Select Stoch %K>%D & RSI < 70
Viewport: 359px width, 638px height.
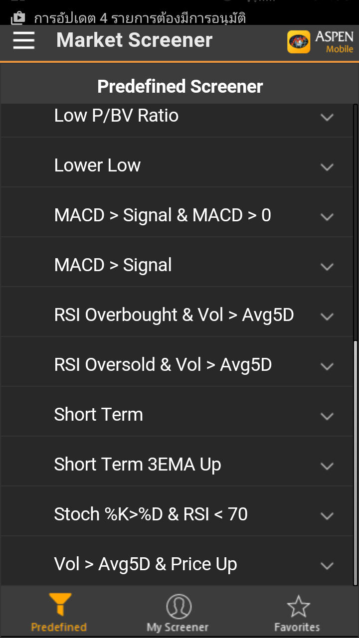pyautogui.click(x=177, y=514)
